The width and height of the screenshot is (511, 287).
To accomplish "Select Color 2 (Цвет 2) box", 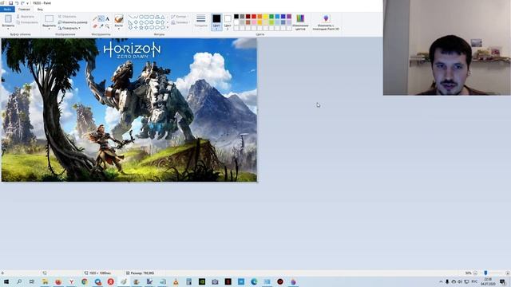I will (x=228, y=22).
